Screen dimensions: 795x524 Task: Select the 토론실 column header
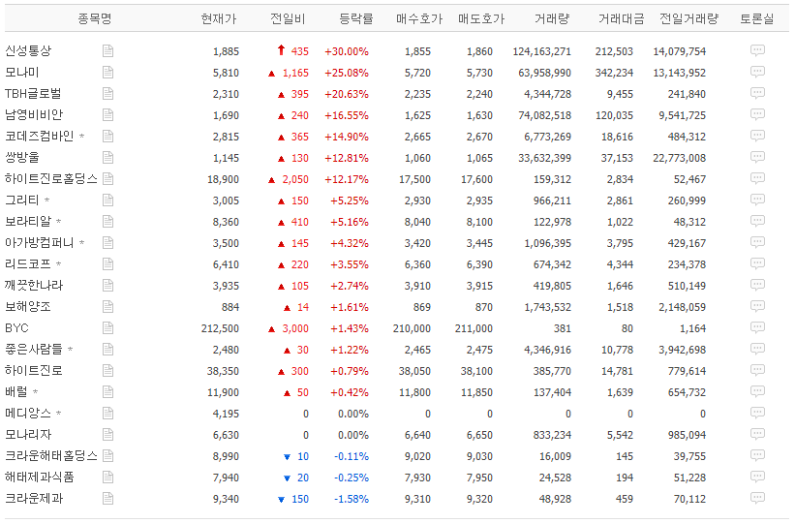[x=756, y=18]
